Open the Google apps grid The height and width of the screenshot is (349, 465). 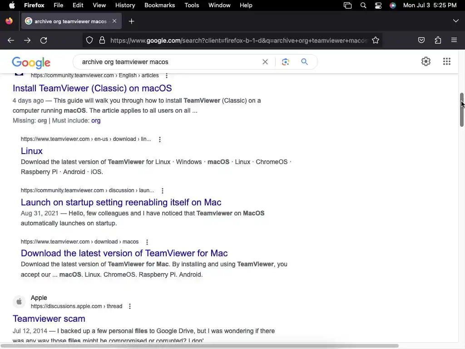447,61
